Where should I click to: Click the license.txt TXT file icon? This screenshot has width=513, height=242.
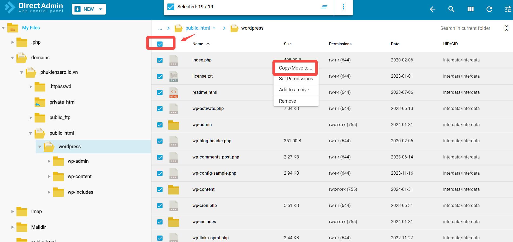pos(174,76)
